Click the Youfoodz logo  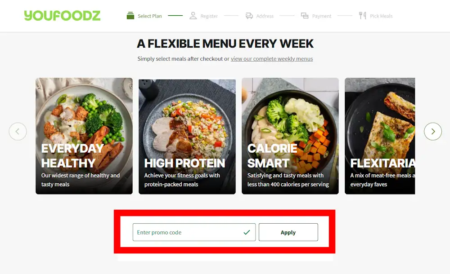[62, 15]
